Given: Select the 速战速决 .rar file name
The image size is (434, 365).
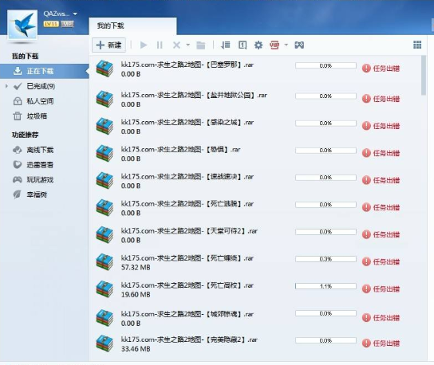Looking at the screenshot, I should (x=187, y=176).
